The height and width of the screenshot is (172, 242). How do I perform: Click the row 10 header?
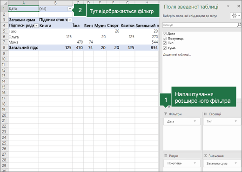[4, 59]
